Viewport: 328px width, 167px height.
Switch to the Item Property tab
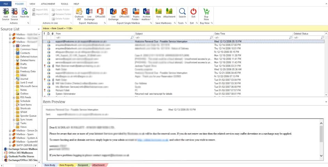point(66,165)
